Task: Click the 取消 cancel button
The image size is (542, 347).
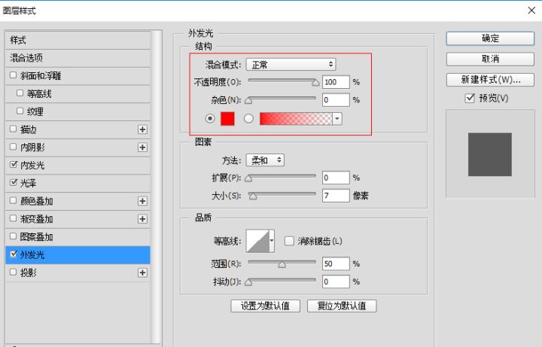Action: (490, 59)
